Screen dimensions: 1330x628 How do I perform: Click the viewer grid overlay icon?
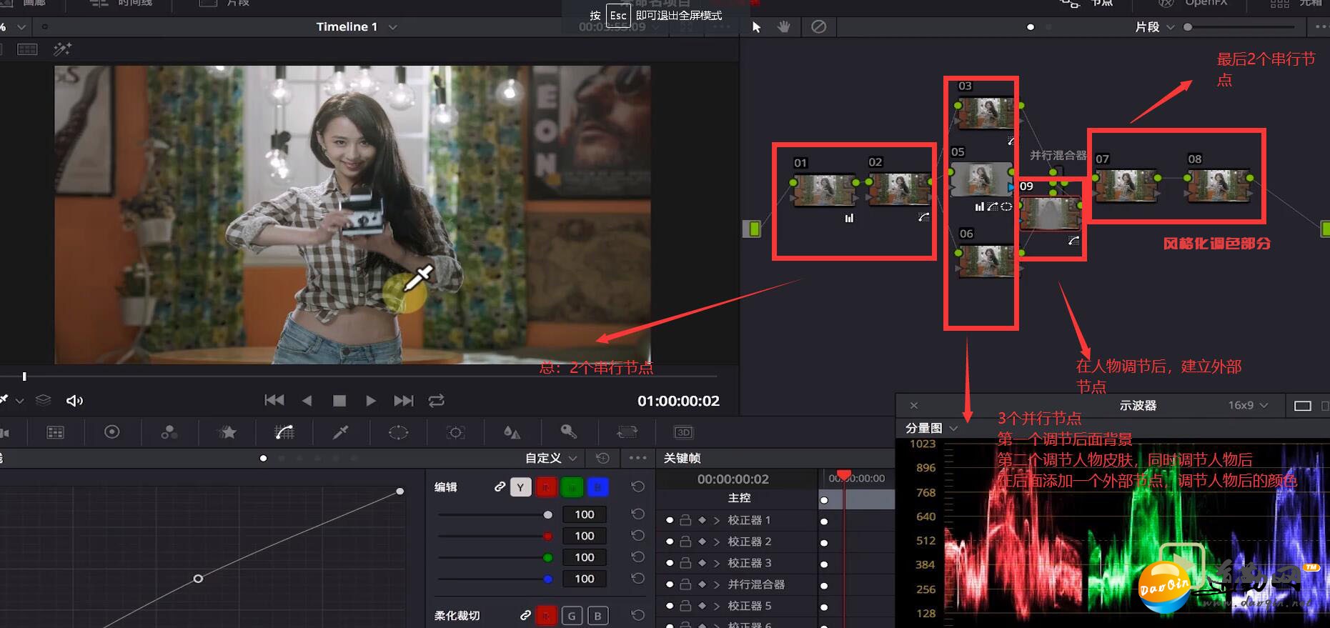click(x=27, y=49)
